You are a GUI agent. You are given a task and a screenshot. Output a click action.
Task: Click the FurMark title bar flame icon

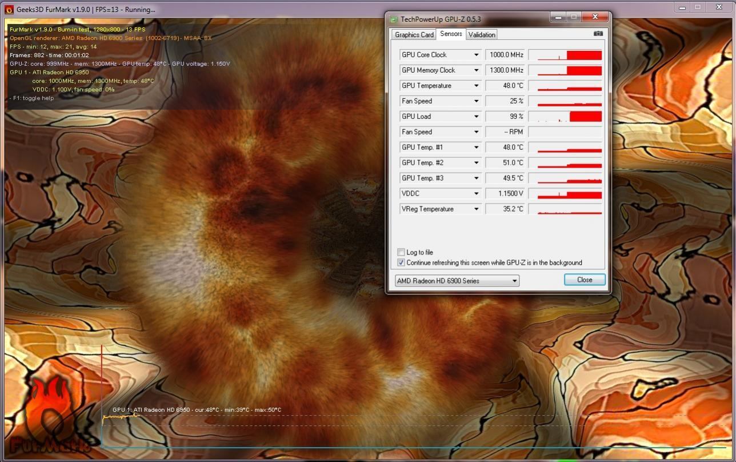coord(9,9)
